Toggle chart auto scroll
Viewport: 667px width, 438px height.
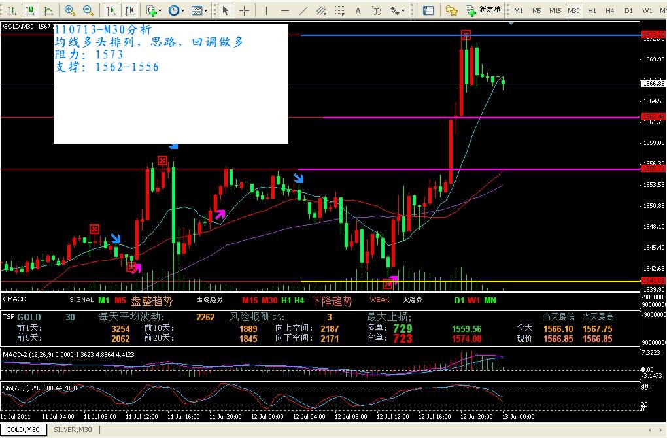(x=111, y=10)
